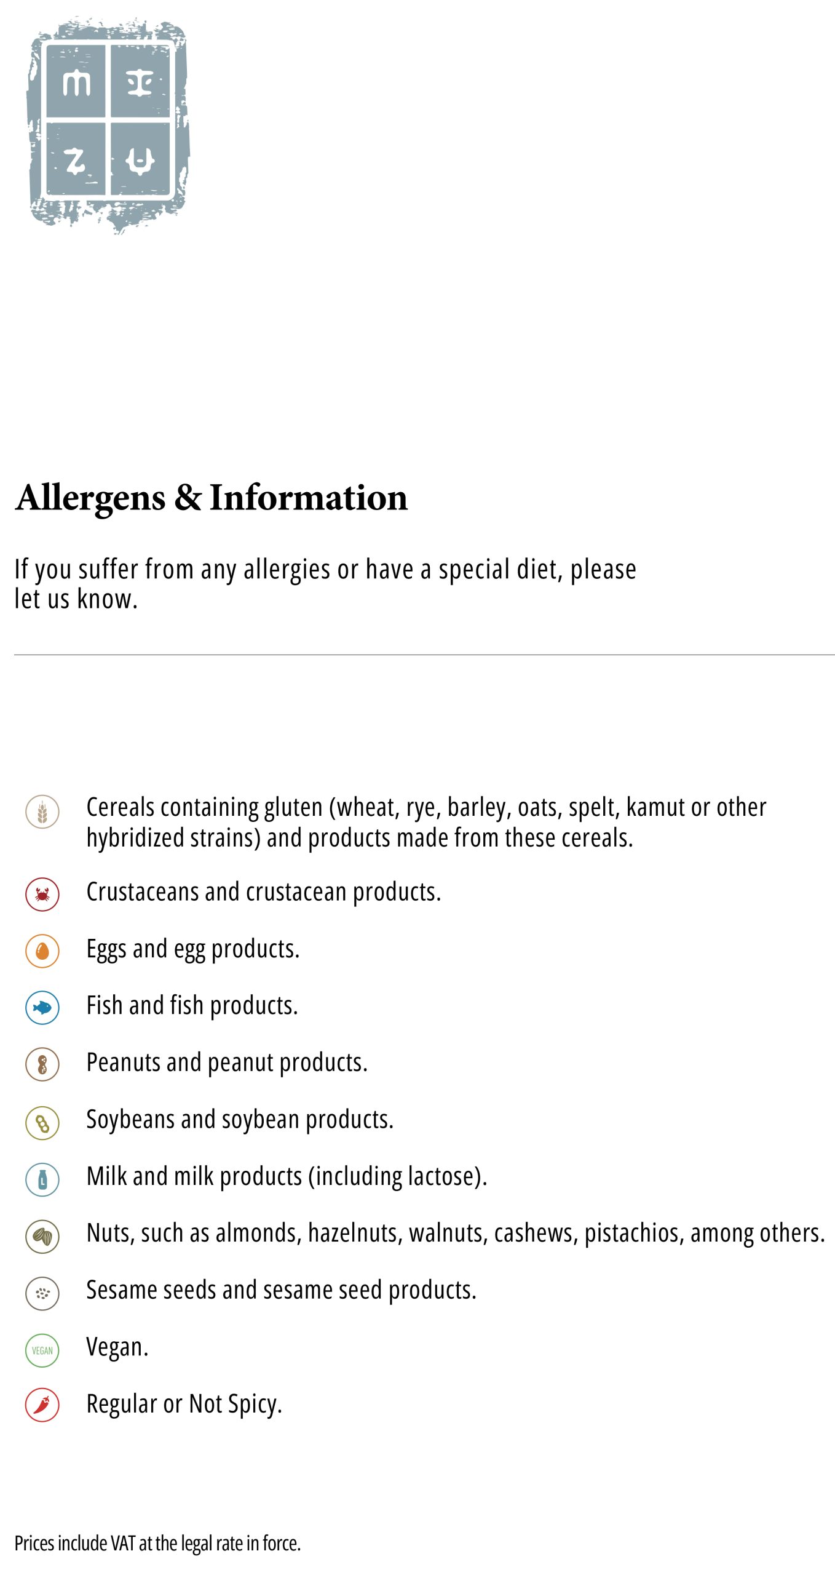Click the Allergens & Information heading
The width and height of the screenshot is (835, 1575).
pyautogui.click(x=212, y=497)
